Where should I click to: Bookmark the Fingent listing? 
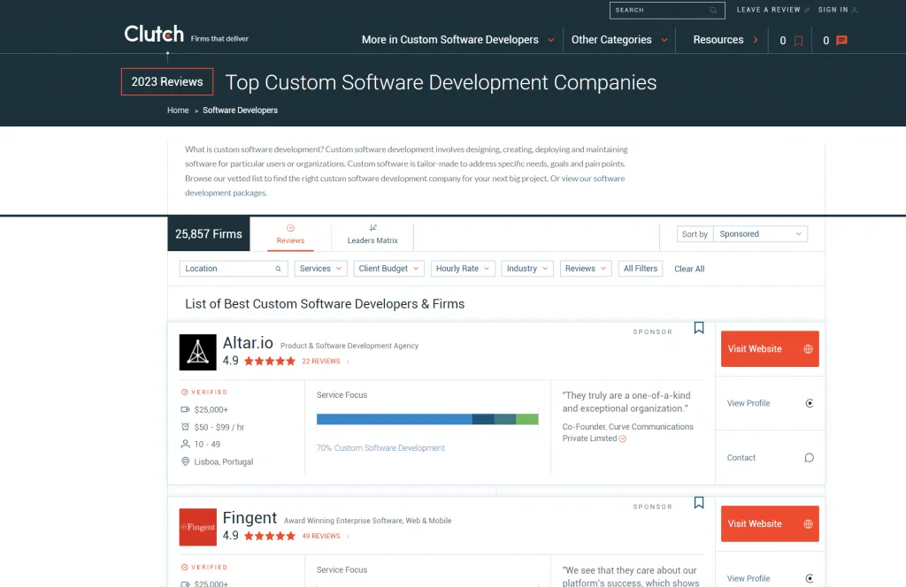coord(699,503)
